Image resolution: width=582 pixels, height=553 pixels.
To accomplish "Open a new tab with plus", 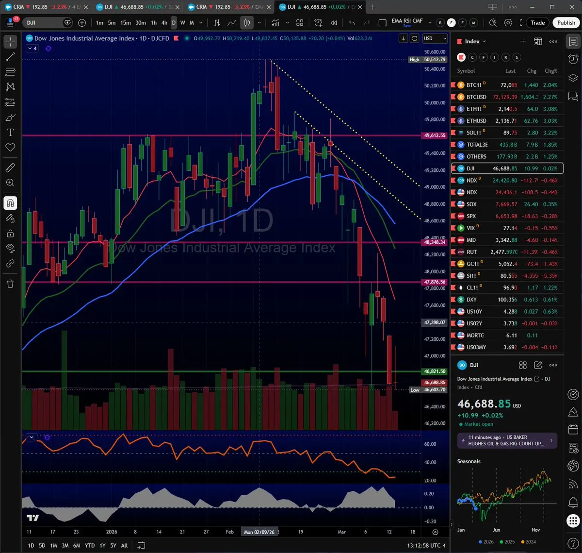I will 372,7.
